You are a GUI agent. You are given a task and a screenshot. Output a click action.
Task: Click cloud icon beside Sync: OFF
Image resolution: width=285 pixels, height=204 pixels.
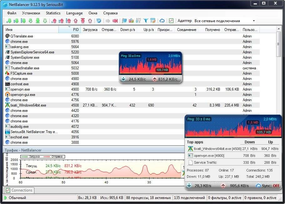258,186
